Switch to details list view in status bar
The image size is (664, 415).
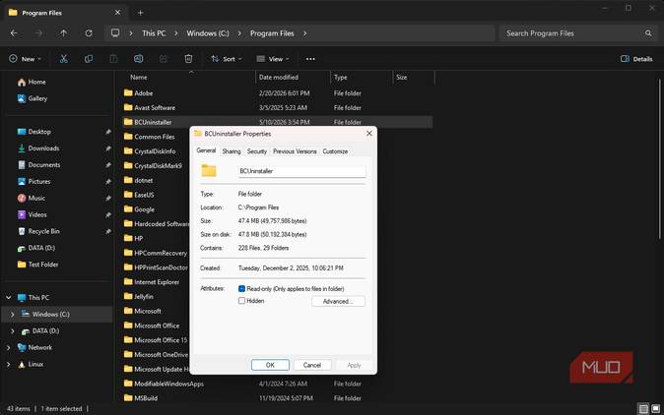[643, 409]
